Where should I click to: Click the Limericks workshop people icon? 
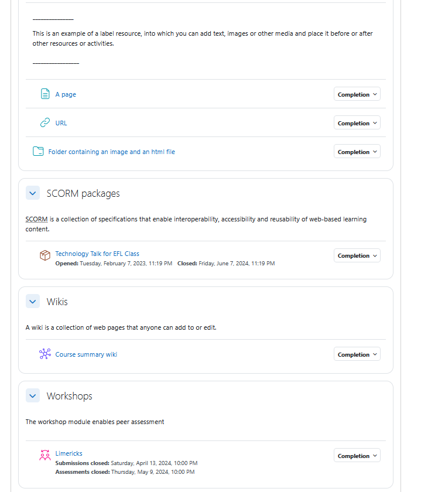[x=45, y=455]
